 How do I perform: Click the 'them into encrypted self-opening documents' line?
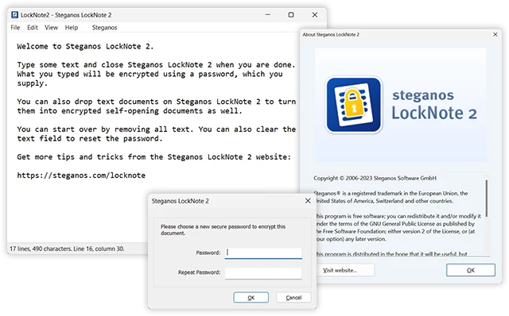(130, 111)
